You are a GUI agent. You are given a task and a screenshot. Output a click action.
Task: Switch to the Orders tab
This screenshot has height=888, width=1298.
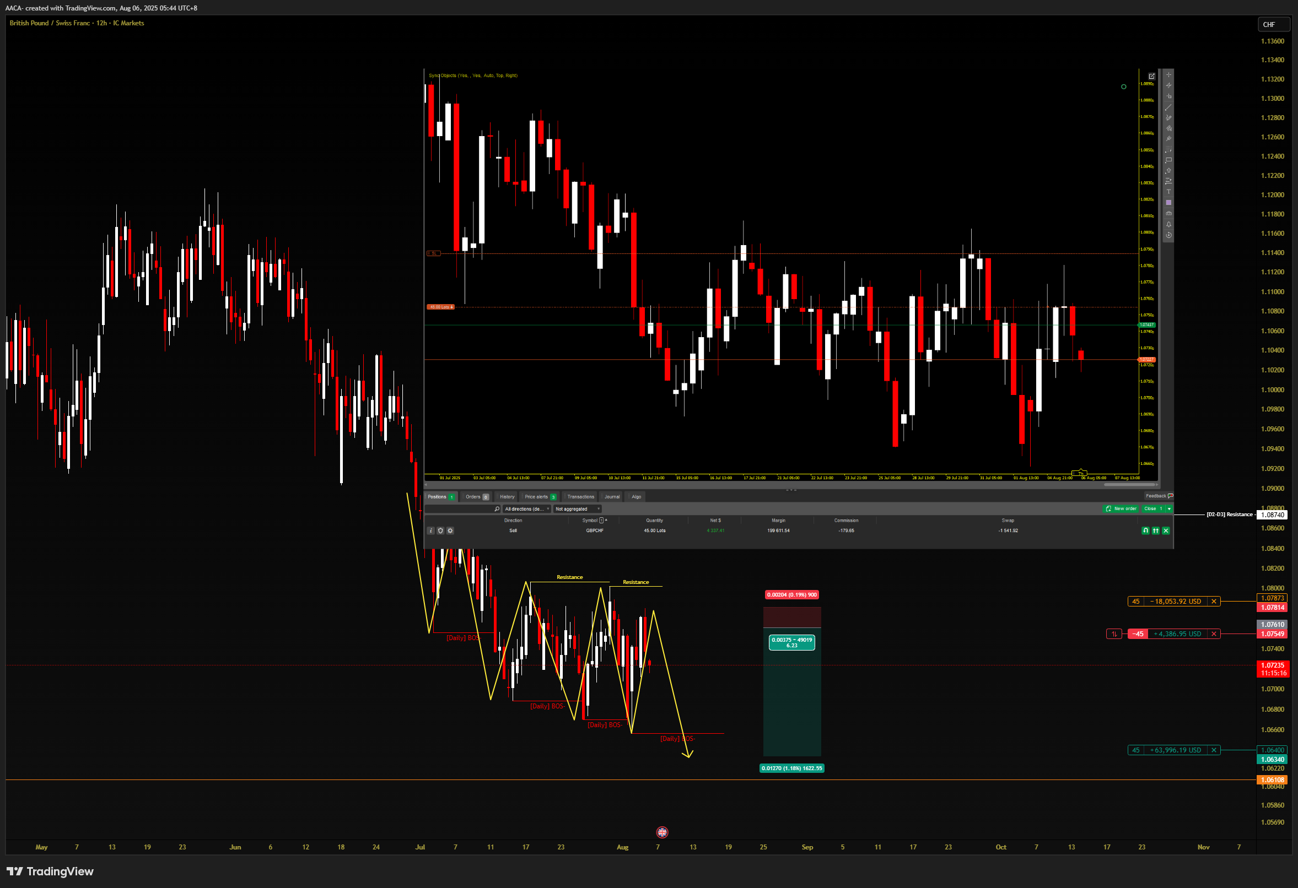477,497
